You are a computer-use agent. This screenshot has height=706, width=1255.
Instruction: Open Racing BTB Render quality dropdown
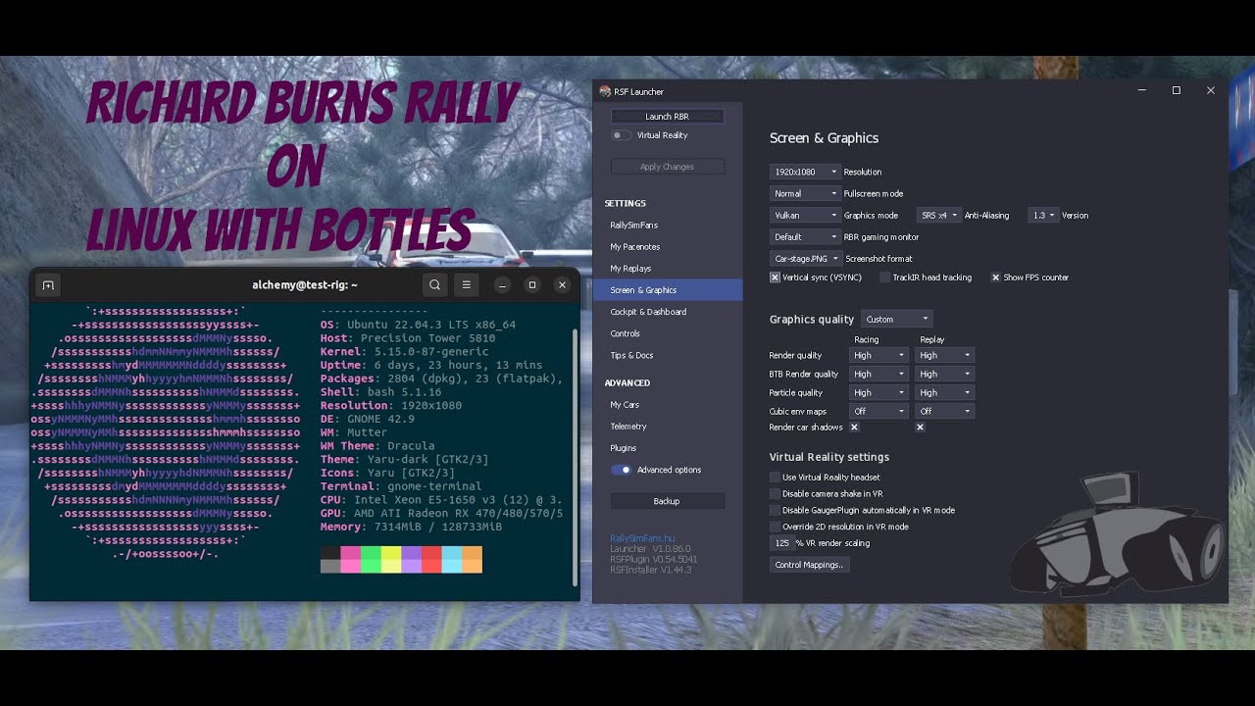coord(878,375)
